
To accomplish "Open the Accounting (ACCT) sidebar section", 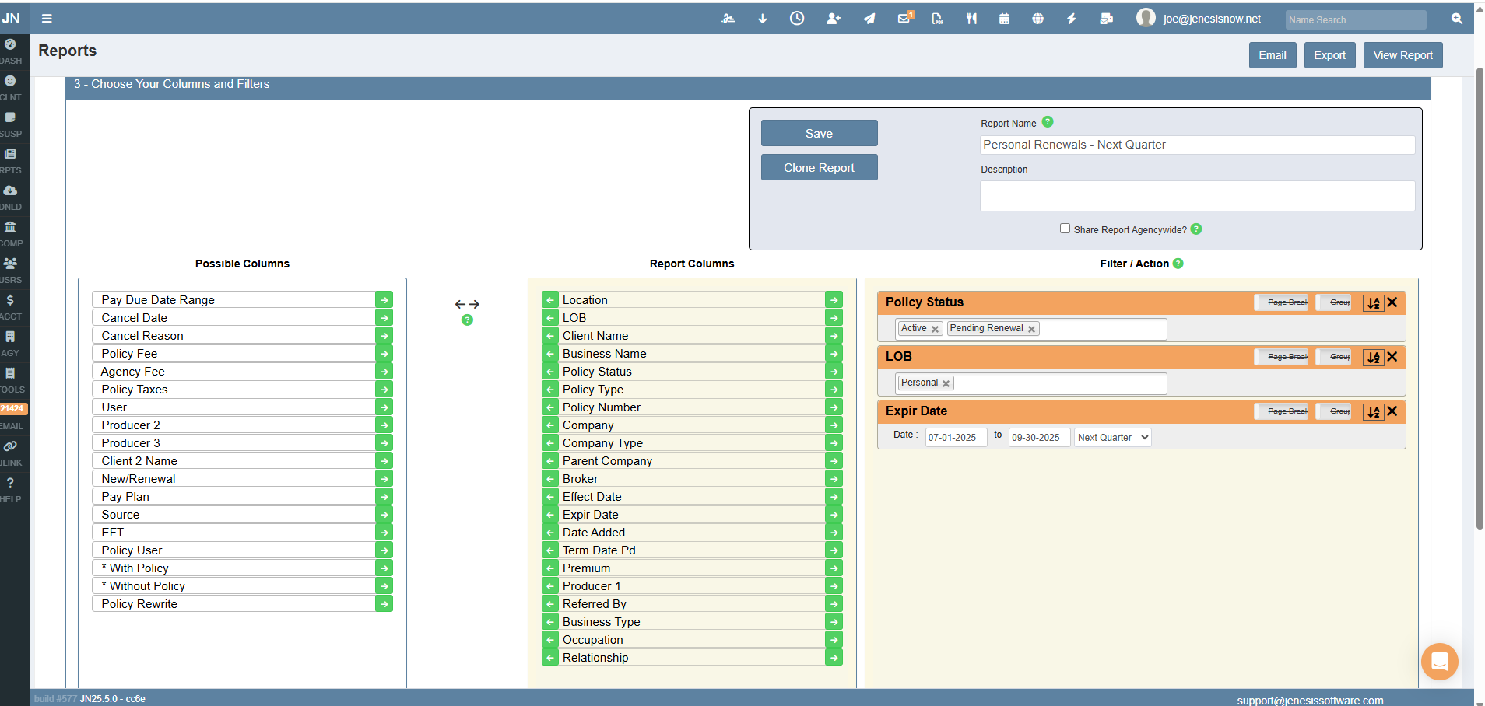I will pyautogui.click(x=11, y=306).
